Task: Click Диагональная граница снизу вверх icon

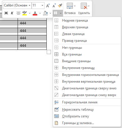Action: (56, 95)
